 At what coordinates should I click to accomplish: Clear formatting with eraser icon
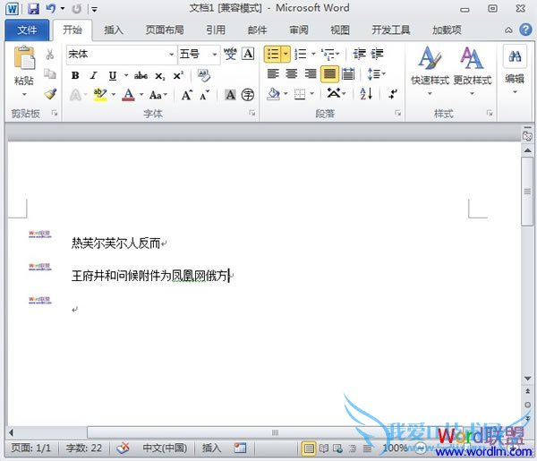click(x=203, y=75)
